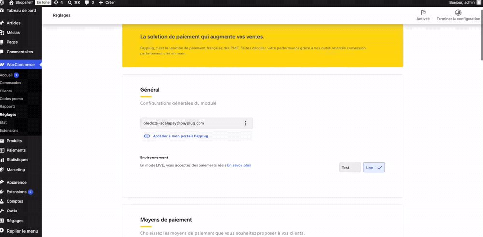
Task: Click the Shopshelf site name
Action: click(x=24, y=3)
